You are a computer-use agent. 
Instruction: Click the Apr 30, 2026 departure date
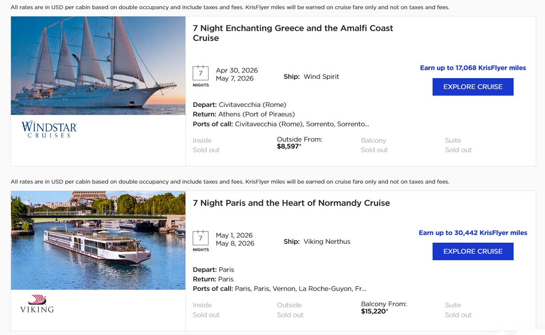[237, 70]
